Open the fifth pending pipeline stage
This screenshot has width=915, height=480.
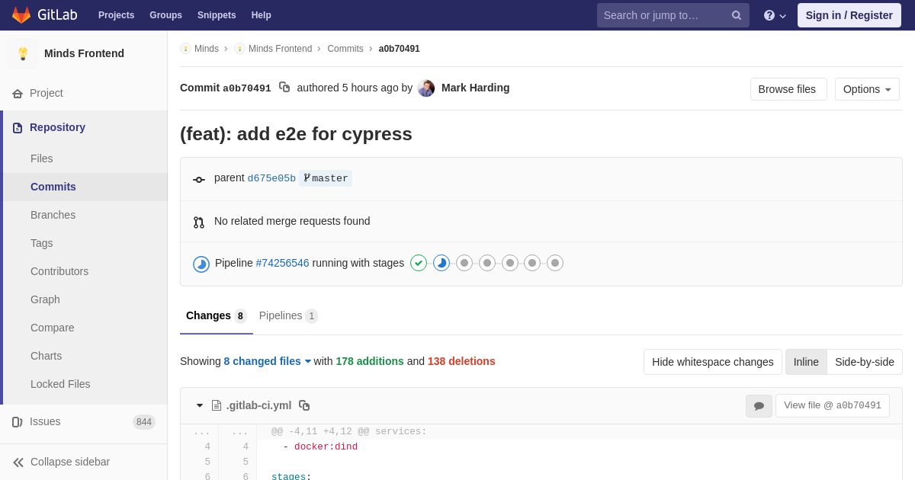click(x=510, y=263)
